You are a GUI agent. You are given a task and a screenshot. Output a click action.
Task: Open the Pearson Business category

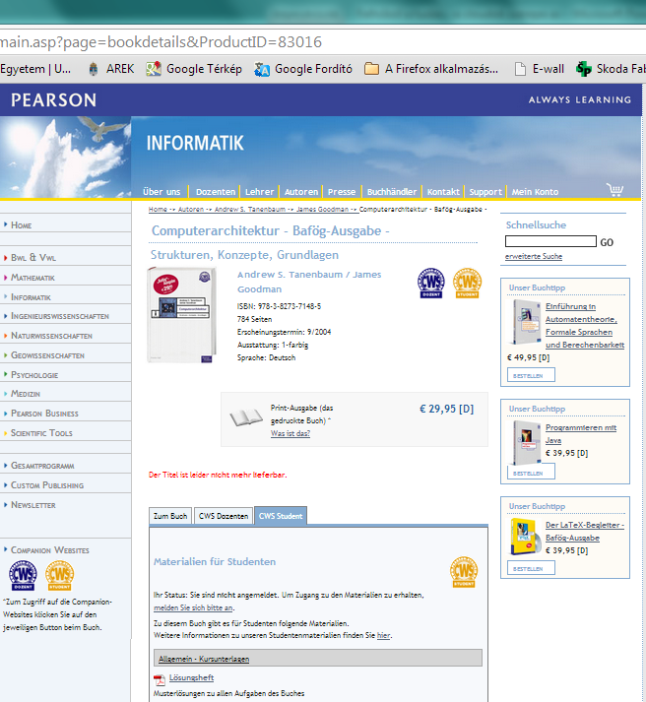[44, 414]
